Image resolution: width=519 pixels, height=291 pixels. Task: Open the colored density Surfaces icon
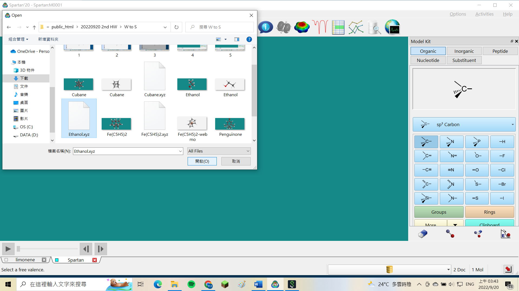tap(302, 27)
